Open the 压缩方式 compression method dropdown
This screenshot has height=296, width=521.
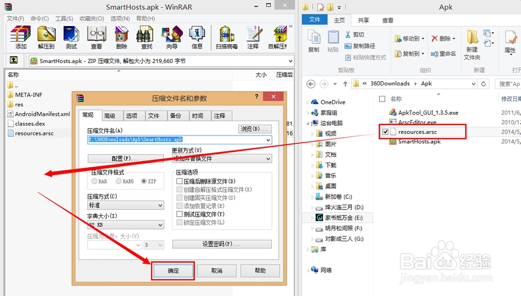pos(160,205)
